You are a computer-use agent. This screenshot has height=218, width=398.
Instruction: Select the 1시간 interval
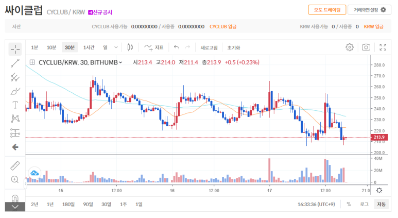click(x=89, y=47)
